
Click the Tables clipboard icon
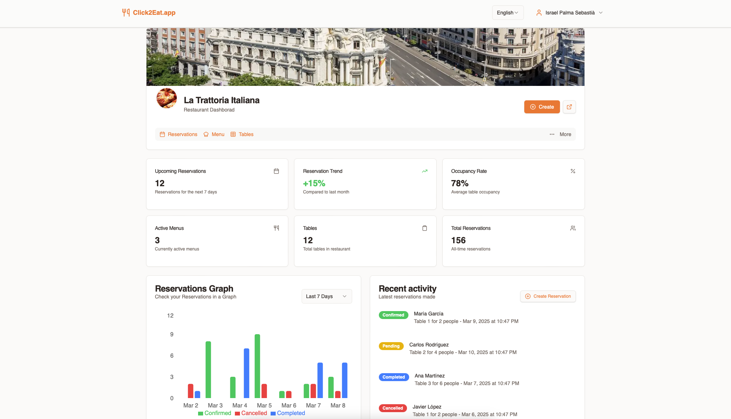424,228
